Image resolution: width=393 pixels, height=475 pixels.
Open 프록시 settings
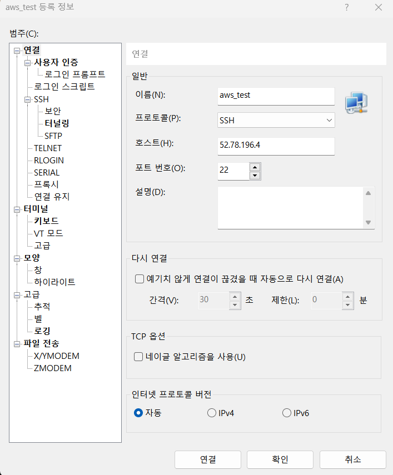pyautogui.click(x=46, y=184)
